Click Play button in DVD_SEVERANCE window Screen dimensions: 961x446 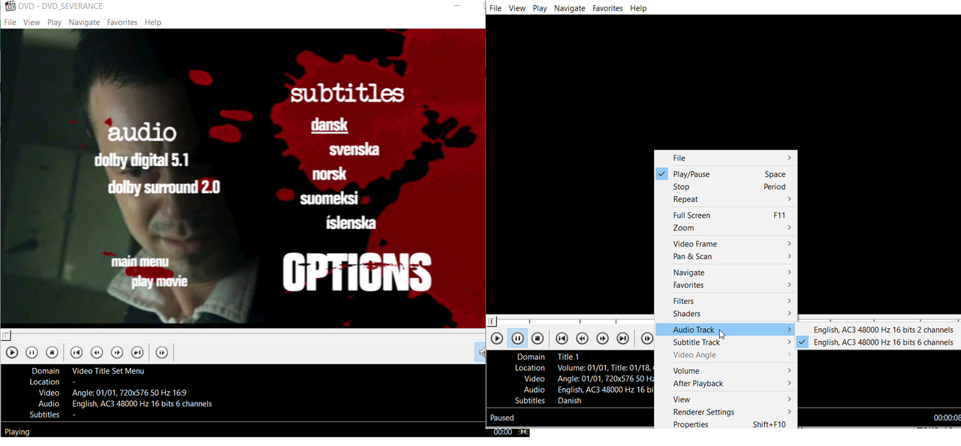(12, 352)
